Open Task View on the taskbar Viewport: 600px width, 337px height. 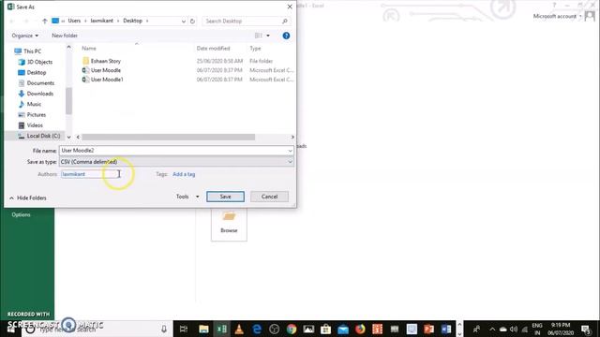click(184, 329)
